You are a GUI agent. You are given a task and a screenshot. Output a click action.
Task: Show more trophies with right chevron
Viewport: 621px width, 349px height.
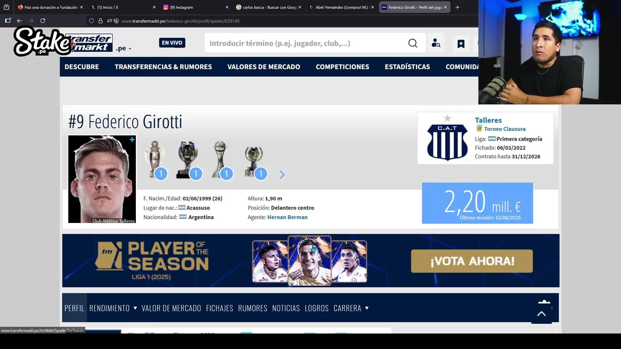282,174
